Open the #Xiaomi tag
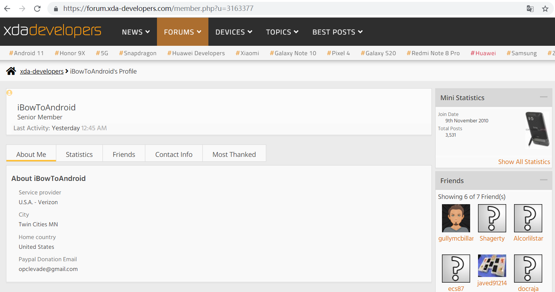 pos(247,53)
